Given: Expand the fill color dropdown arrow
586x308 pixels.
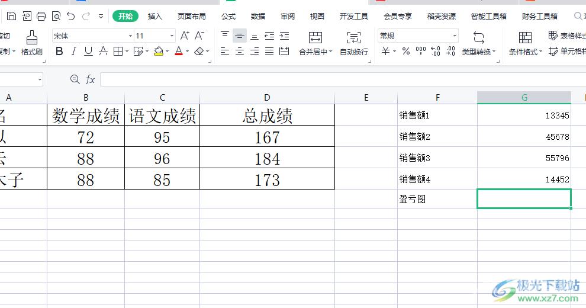Looking at the screenshot, I should point(167,51).
